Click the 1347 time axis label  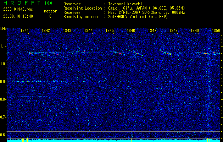coord(152,30)
